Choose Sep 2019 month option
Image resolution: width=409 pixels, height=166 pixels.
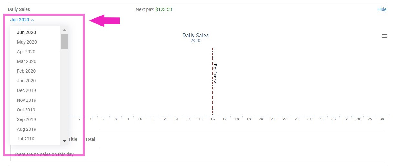(x=26, y=119)
